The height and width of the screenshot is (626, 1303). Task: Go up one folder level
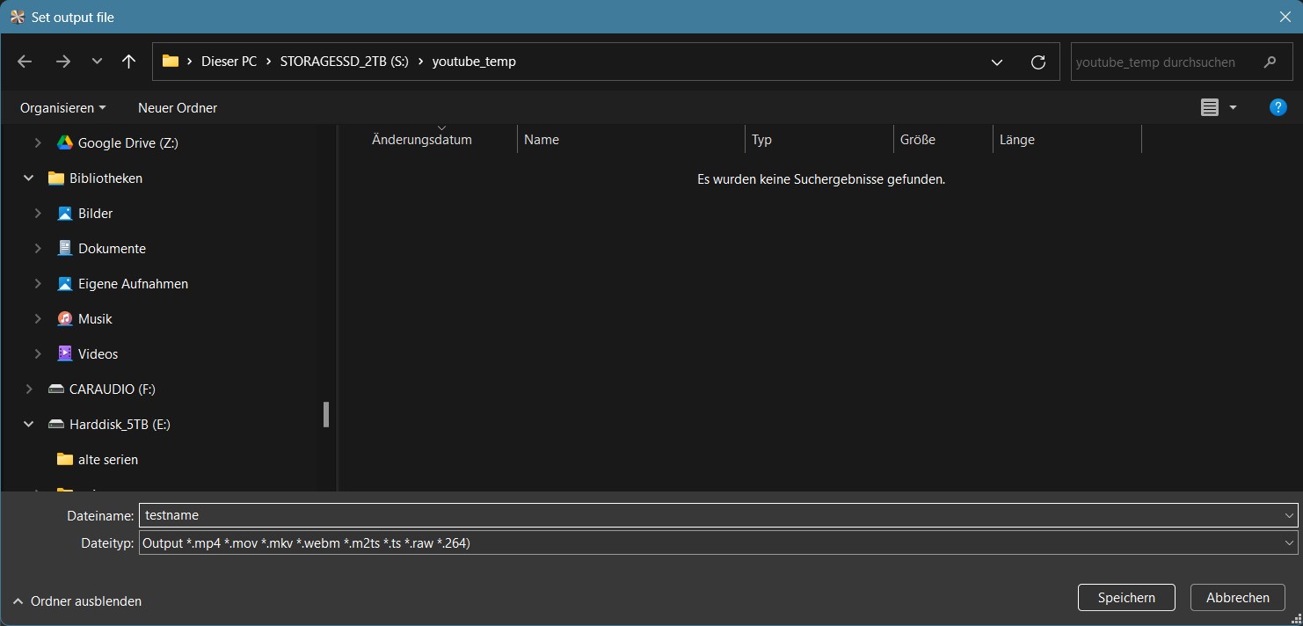tap(128, 62)
